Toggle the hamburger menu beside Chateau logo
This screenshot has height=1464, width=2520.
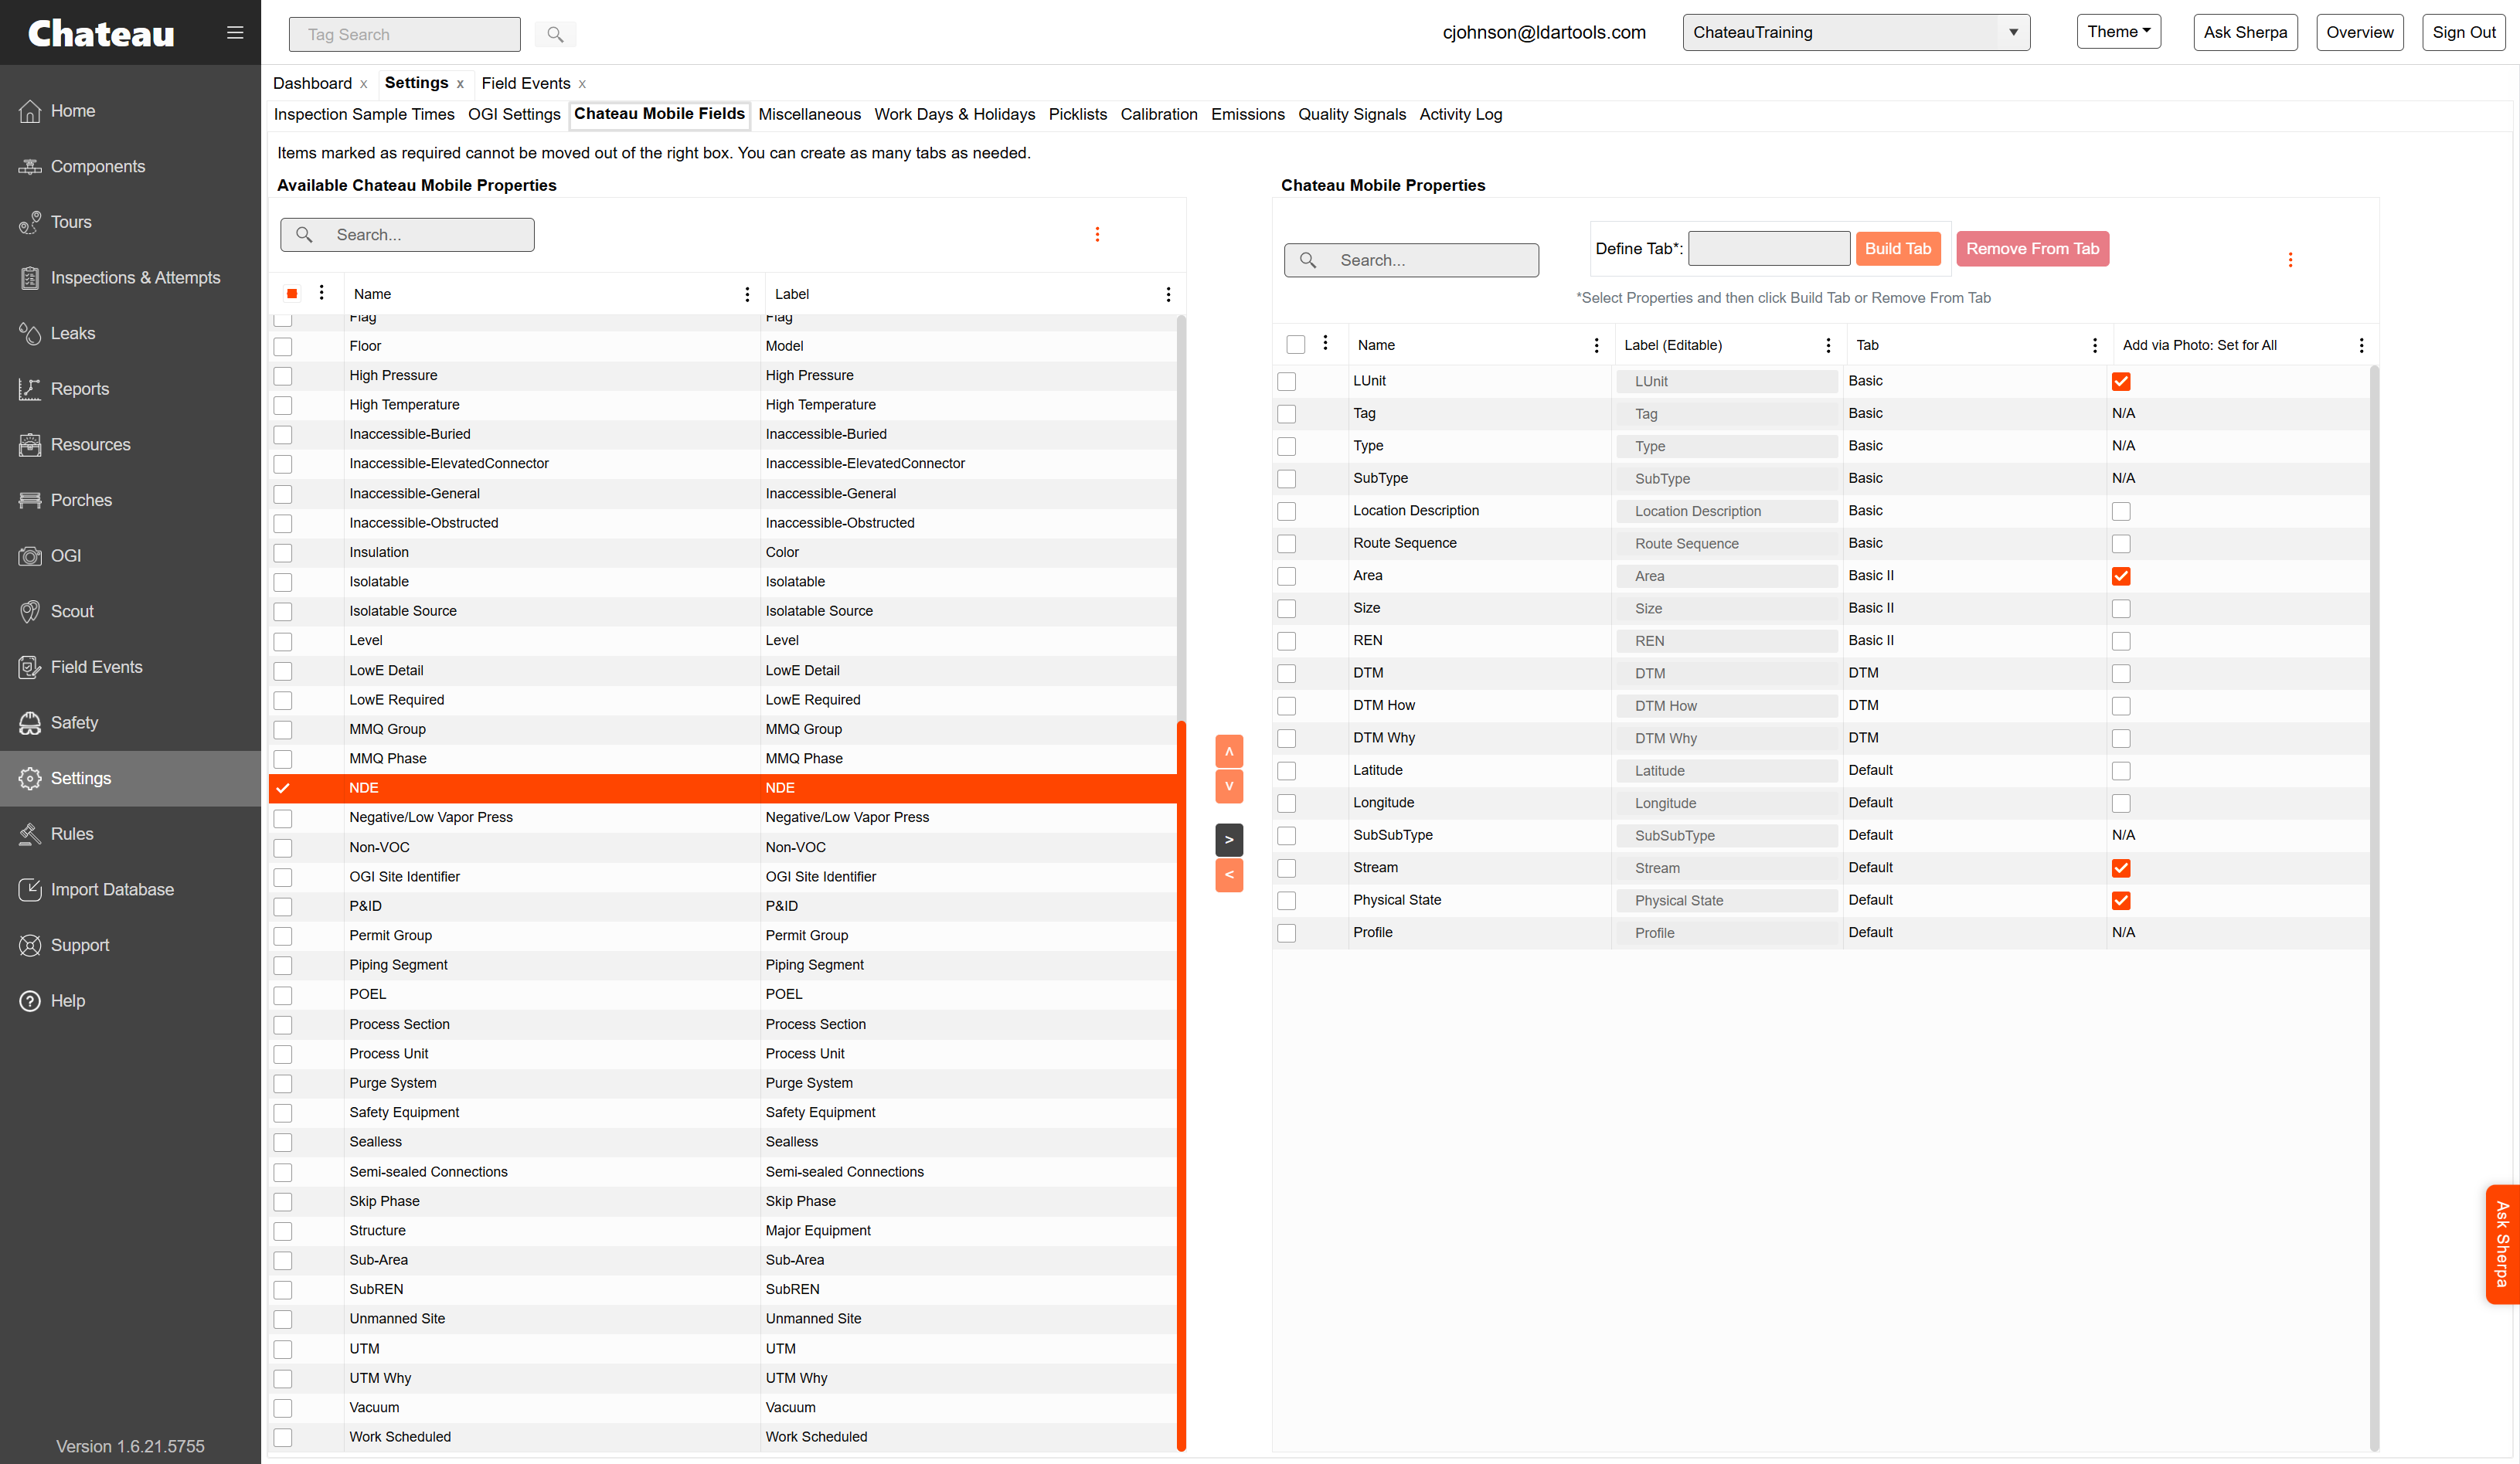coord(235,33)
